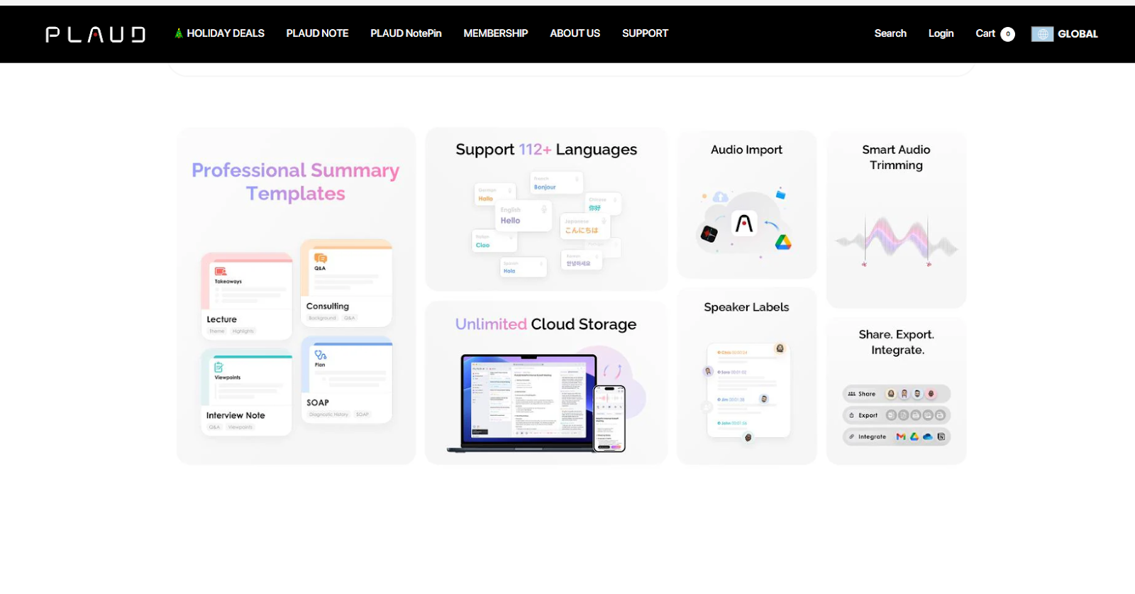This screenshot has height=594, width=1135.
Task: Click the Login link
Action: point(941,33)
